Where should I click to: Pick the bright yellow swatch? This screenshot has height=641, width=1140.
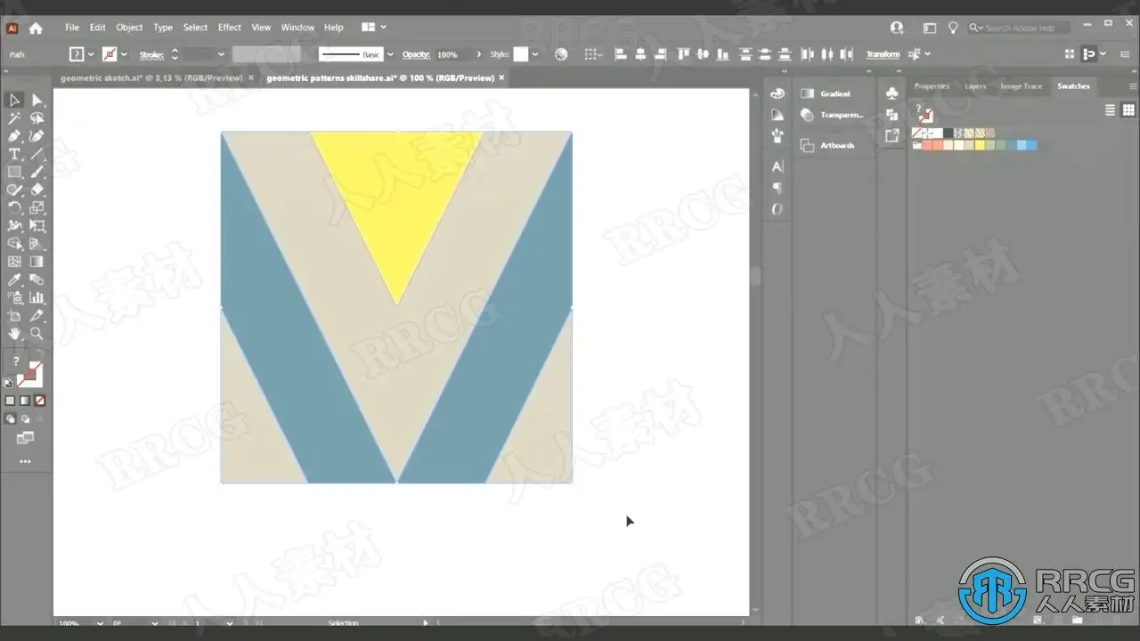click(x=980, y=145)
